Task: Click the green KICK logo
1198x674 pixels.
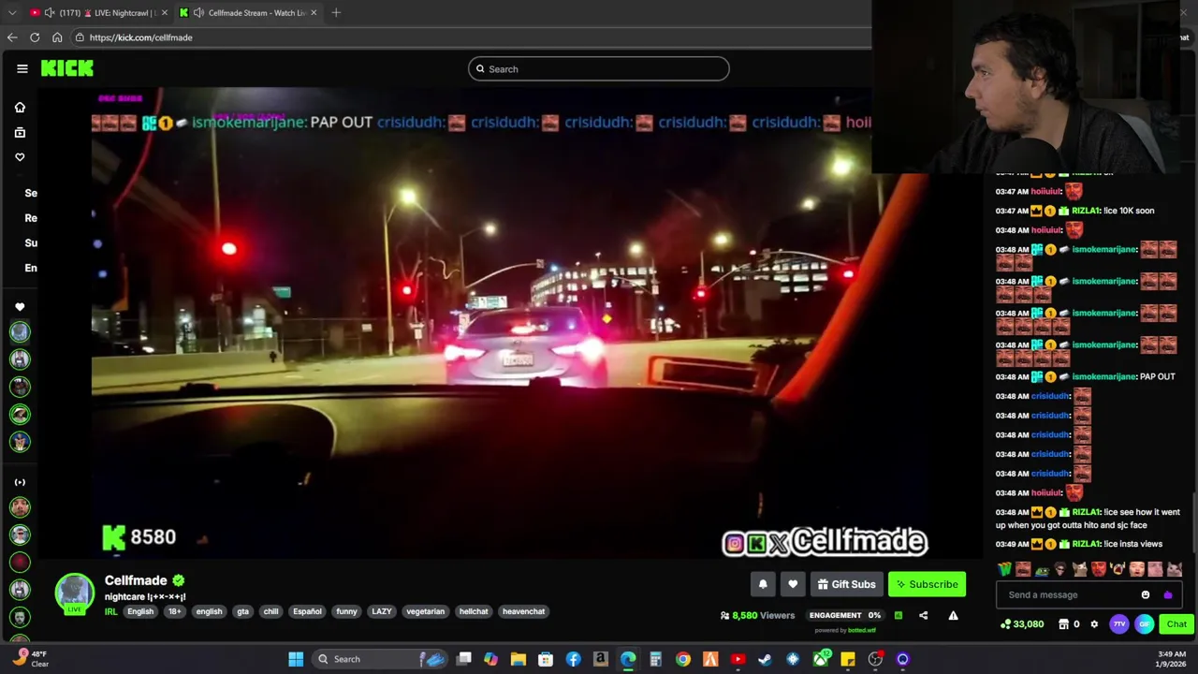Action: pos(66,68)
